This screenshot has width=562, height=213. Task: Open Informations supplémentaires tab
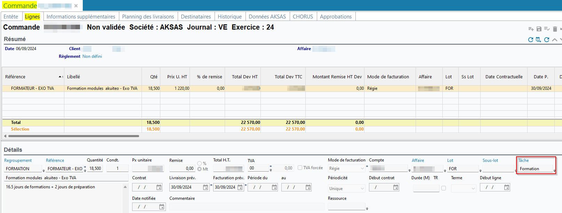point(81,16)
